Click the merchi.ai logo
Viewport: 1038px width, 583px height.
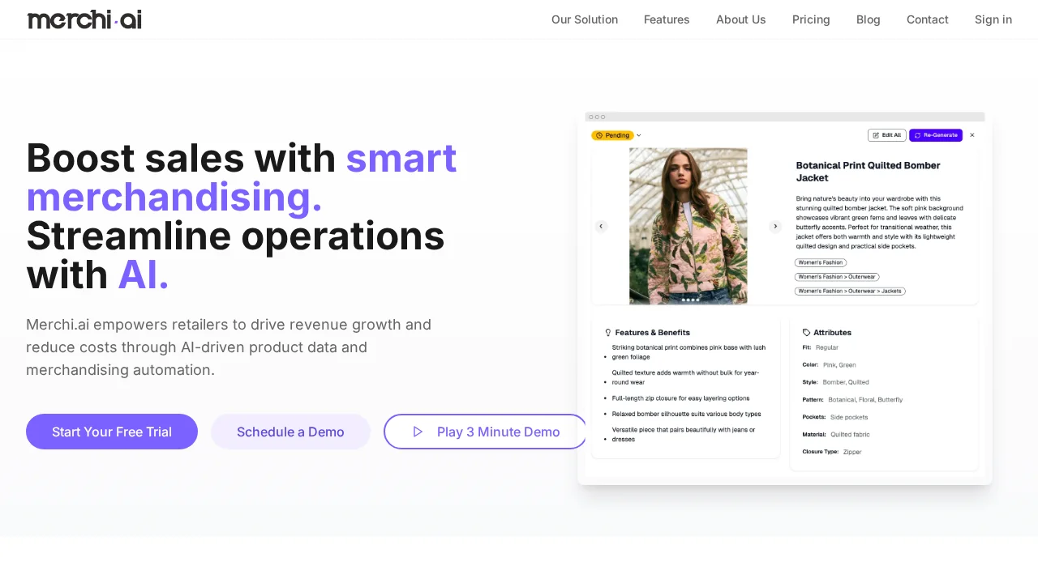pos(84,19)
